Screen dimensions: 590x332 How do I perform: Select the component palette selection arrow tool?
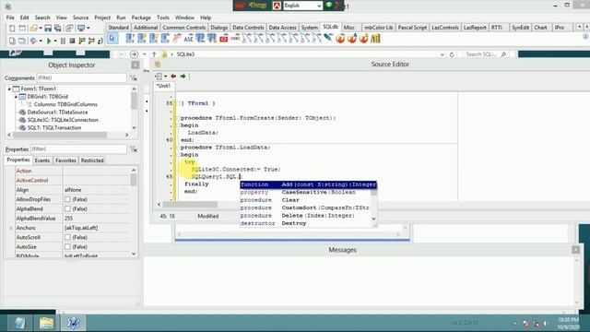click(112, 39)
